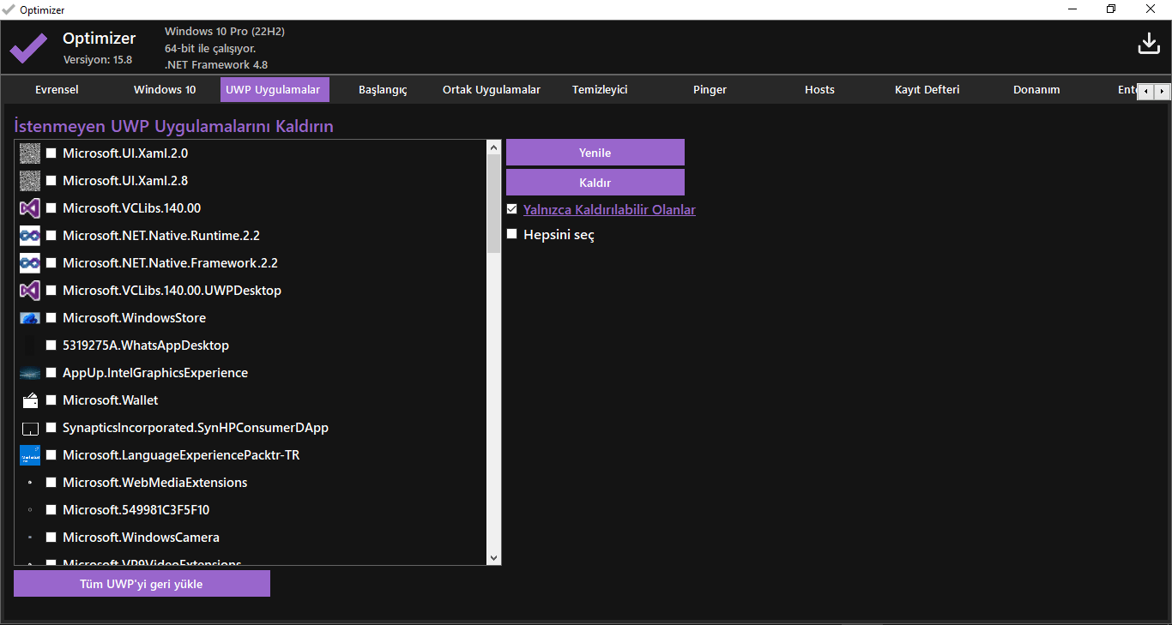Enable the Hepsini seç checkbox

pos(512,234)
